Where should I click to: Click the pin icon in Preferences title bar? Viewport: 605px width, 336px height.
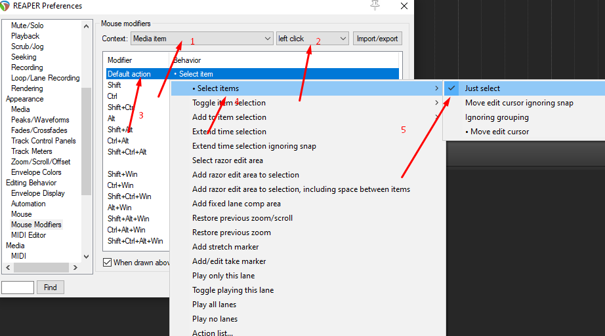click(x=375, y=5)
